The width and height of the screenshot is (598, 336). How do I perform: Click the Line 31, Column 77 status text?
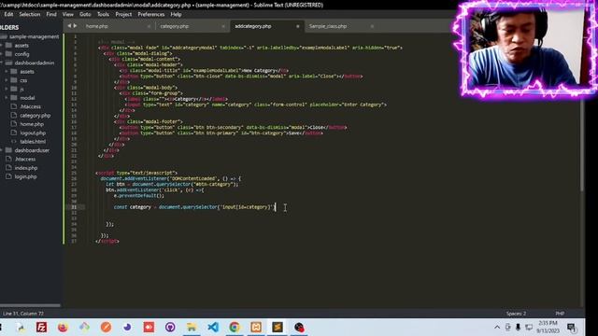tap(23, 314)
